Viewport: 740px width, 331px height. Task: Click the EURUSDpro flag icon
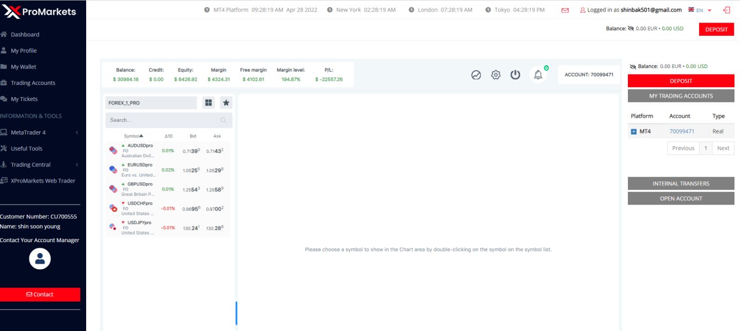click(113, 169)
